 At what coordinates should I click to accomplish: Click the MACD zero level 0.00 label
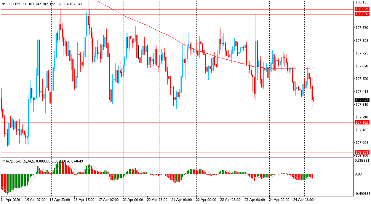click(x=359, y=174)
